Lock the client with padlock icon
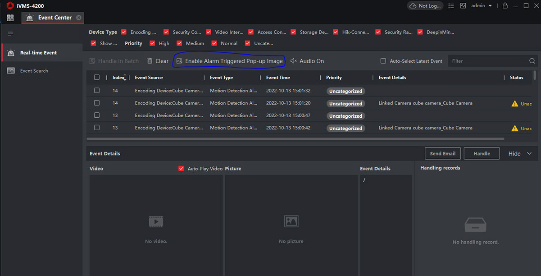 tap(505, 6)
